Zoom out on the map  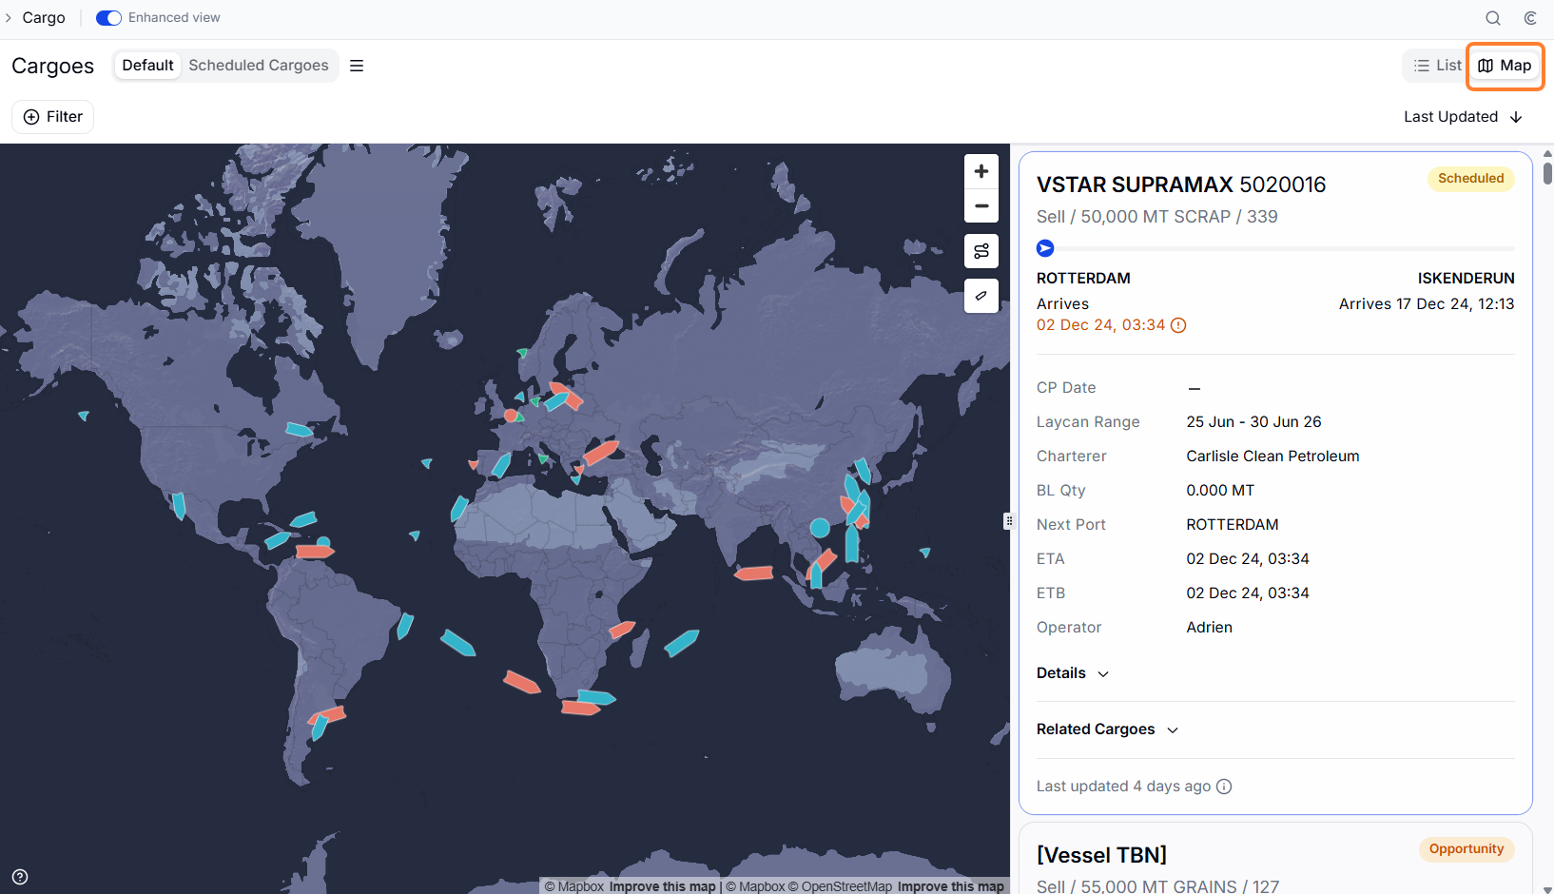pos(981,205)
